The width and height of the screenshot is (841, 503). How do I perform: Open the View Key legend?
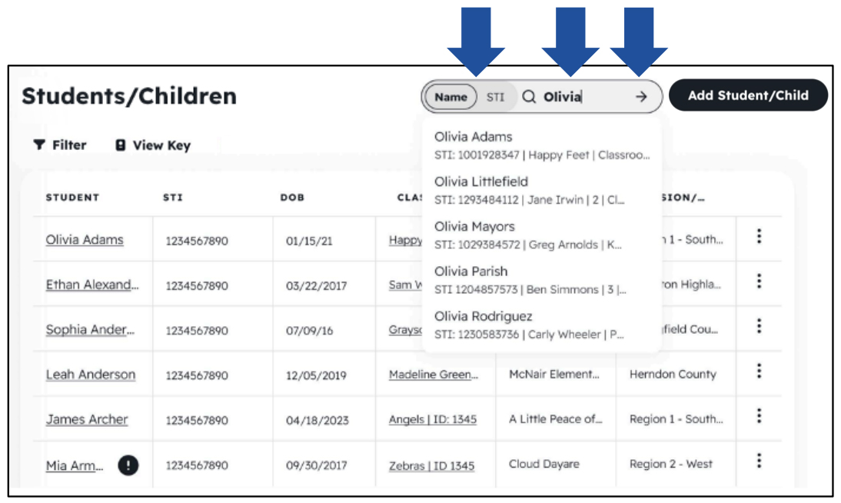154,145
